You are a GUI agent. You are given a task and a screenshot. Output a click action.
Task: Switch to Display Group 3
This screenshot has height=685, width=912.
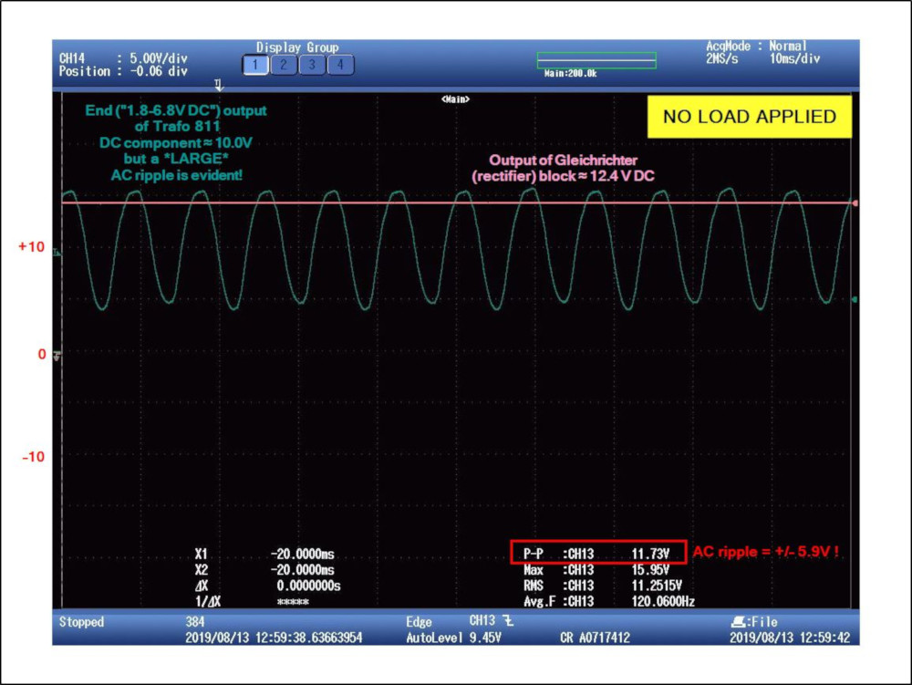313,65
